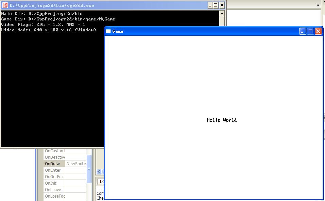This screenshot has height=201, width=325.
Task: Click the Game window title bar icon
Action: (108, 31)
